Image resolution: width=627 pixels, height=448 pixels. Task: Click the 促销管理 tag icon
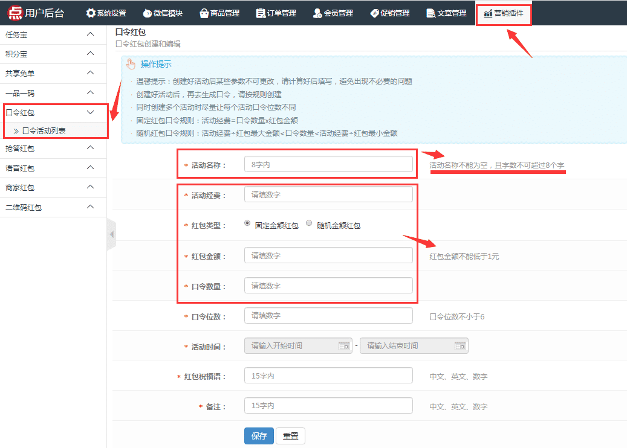tap(374, 13)
